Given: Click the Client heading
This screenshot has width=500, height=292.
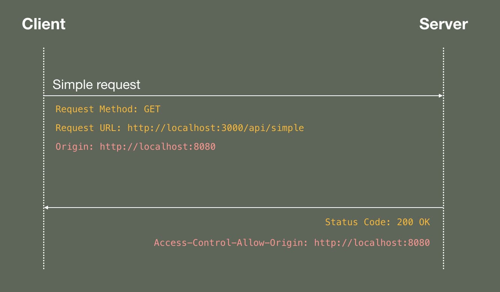Looking at the screenshot, I should pyautogui.click(x=44, y=24).
